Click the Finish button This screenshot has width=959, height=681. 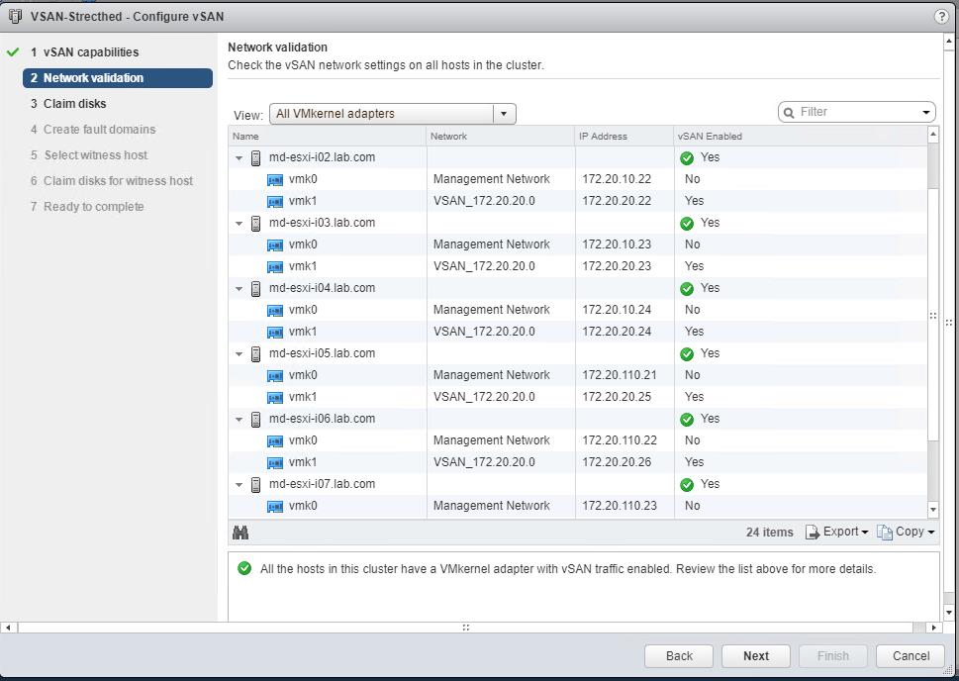click(x=833, y=656)
